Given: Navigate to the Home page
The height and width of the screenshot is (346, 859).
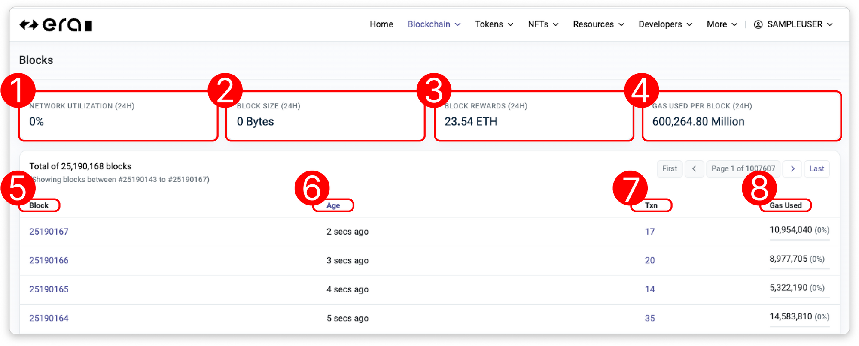Looking at the screenshot, I should tap(381, 24).
